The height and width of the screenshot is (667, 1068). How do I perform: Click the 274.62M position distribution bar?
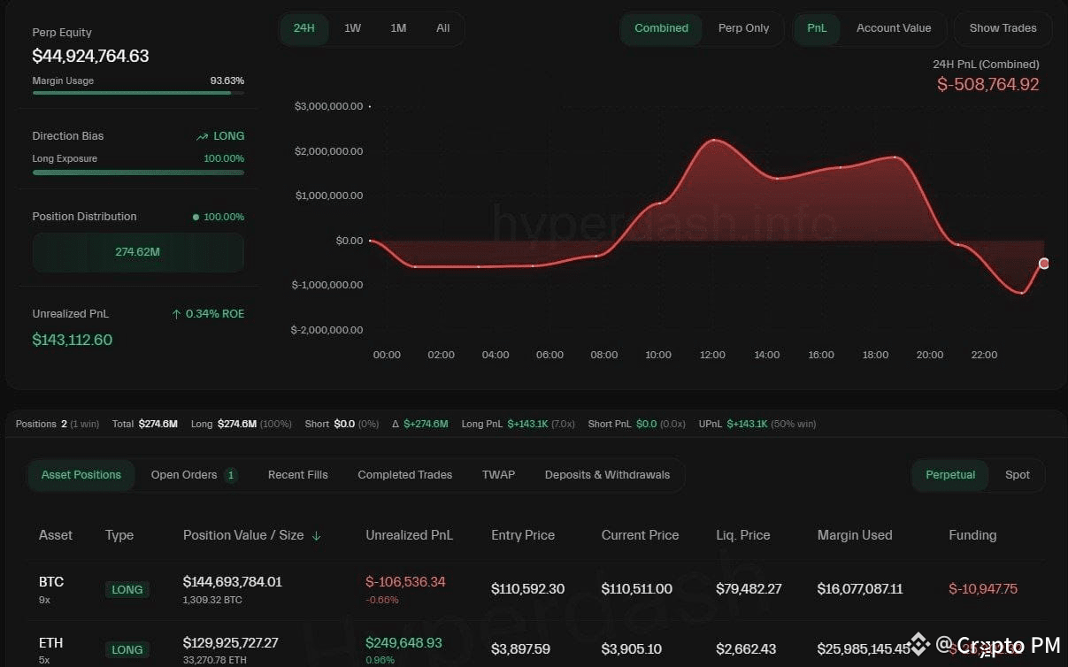[x=138, y=252]
